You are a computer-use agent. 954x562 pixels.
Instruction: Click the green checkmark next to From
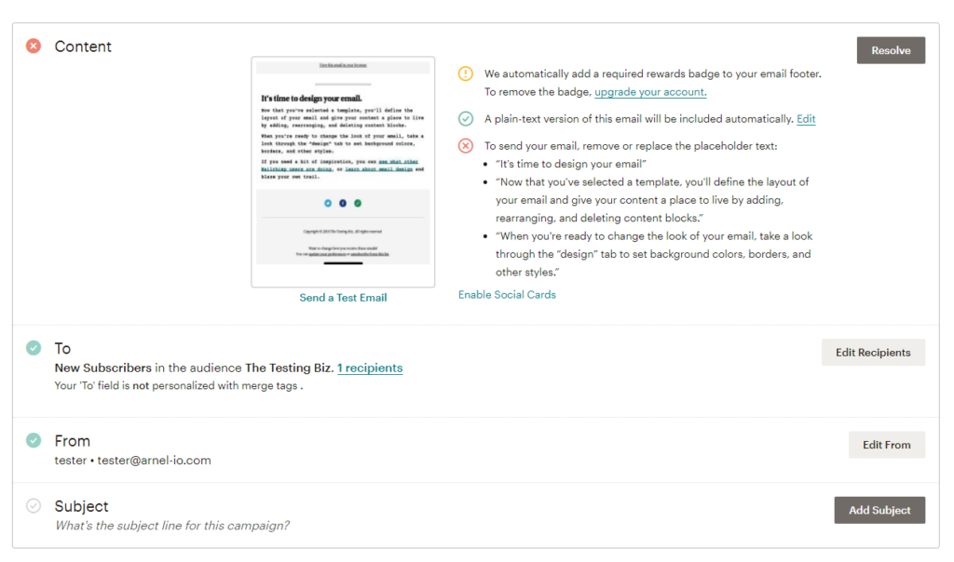pos(34,440)
